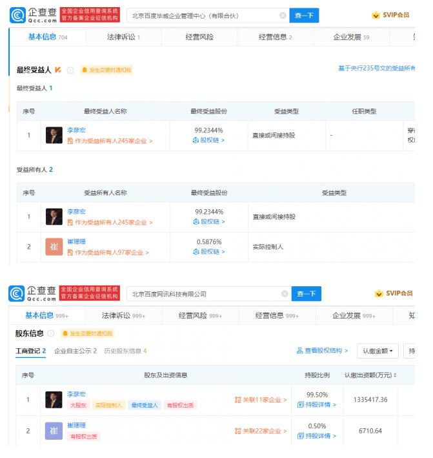Click the bottom Qcc.com logo icon
The width and height of the screenshot is (433, 458).
(x=16, y=293)
